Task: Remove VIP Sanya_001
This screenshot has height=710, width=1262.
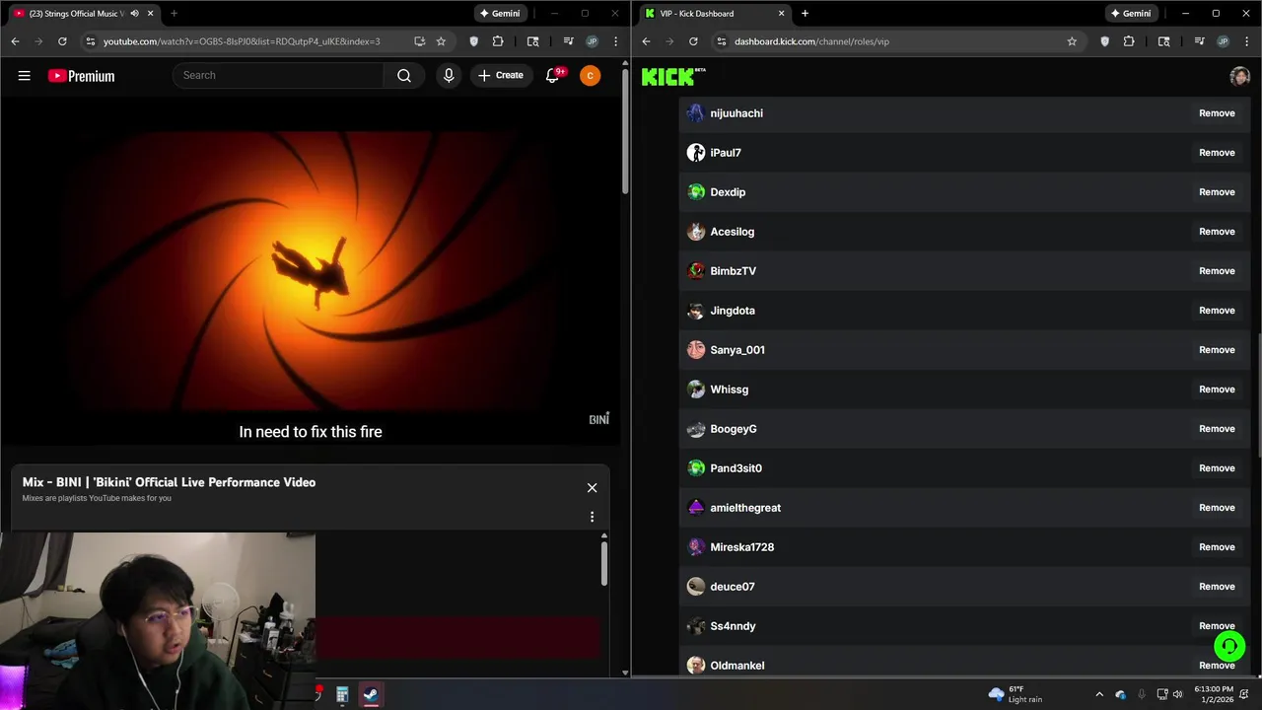Action: (x=1217, y=350)
